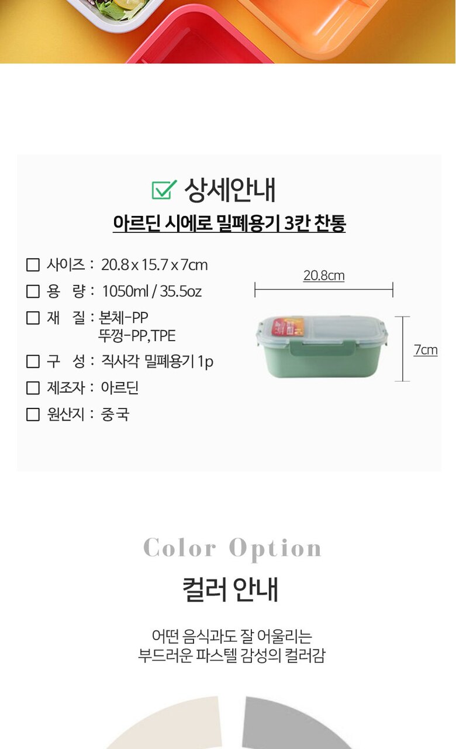Check the 구성 box

point(33,362)
